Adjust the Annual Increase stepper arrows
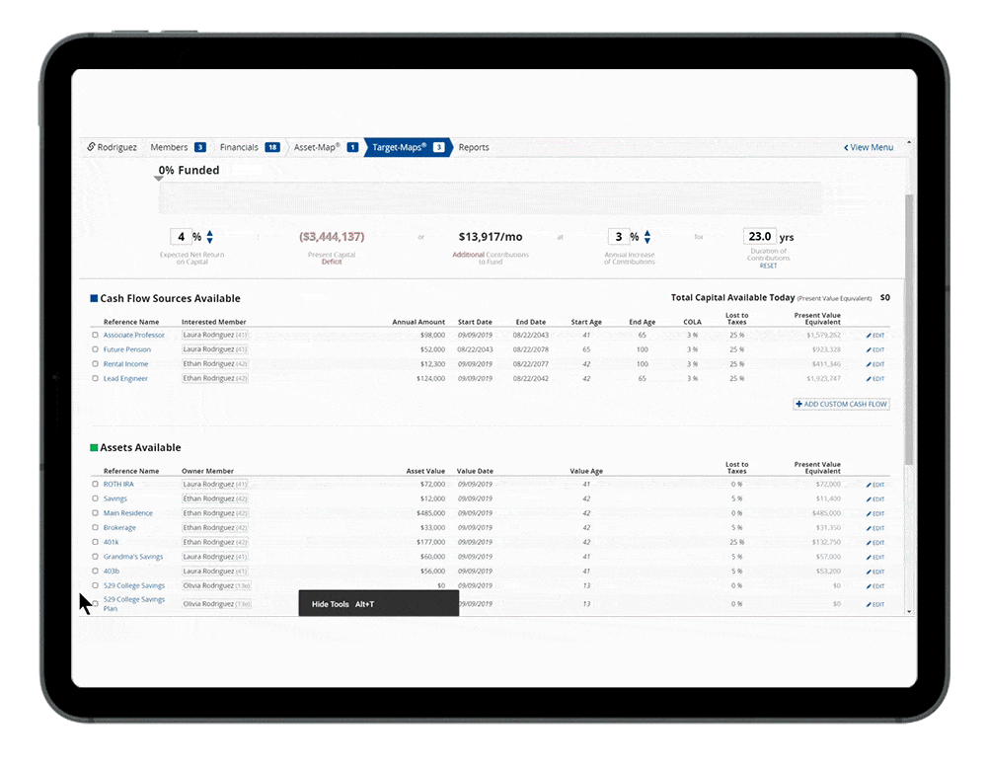The width and height of the screenshot is (987, 766). 647,237
